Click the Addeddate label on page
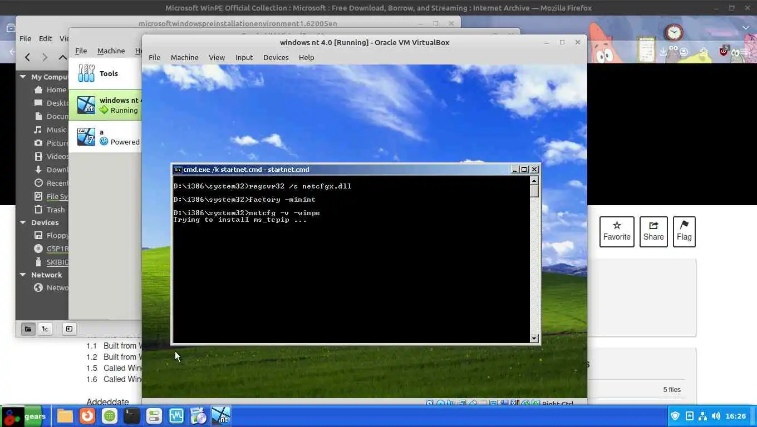This screenshot has height=427, width=757. 107,402
